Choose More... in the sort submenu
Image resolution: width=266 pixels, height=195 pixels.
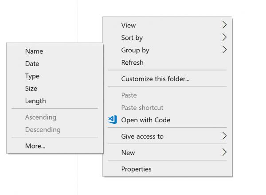point(35,145)
